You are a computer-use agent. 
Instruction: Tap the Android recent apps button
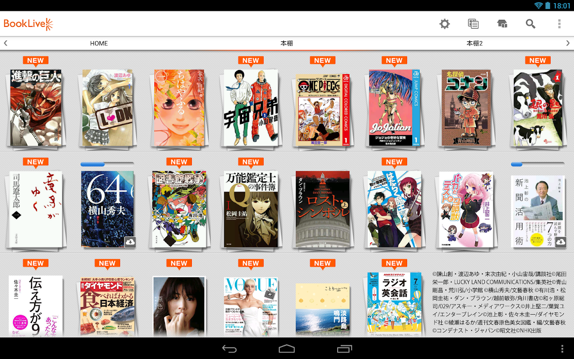tap(344, 349)
